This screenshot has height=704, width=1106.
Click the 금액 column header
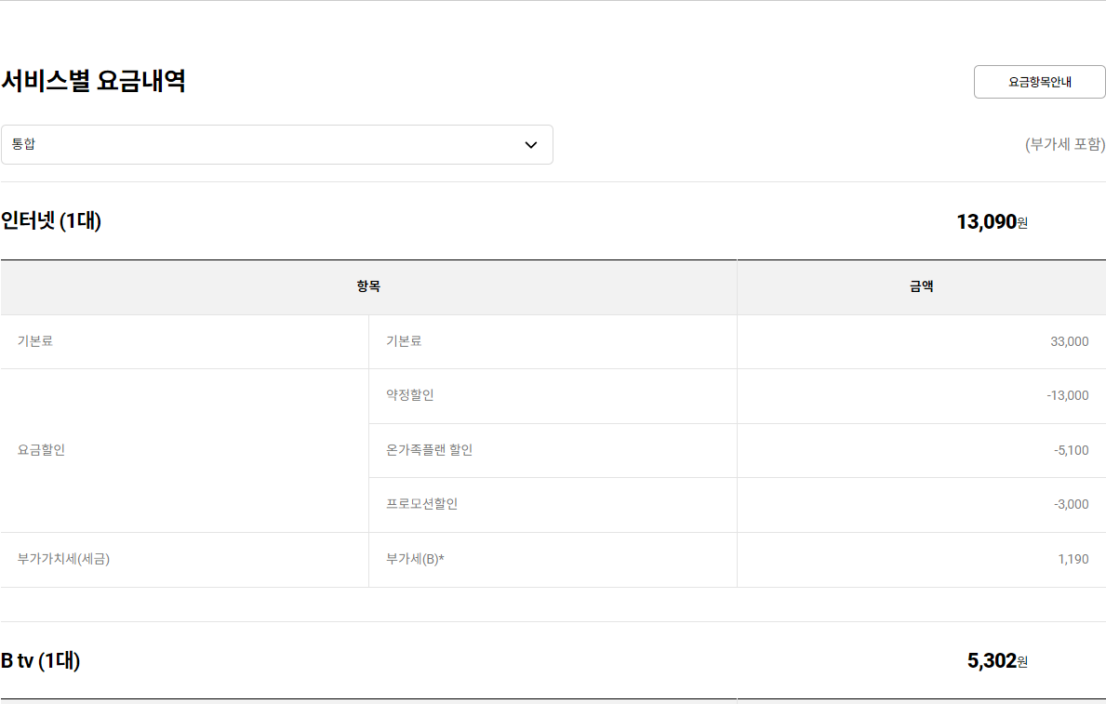tap(921, 286)
